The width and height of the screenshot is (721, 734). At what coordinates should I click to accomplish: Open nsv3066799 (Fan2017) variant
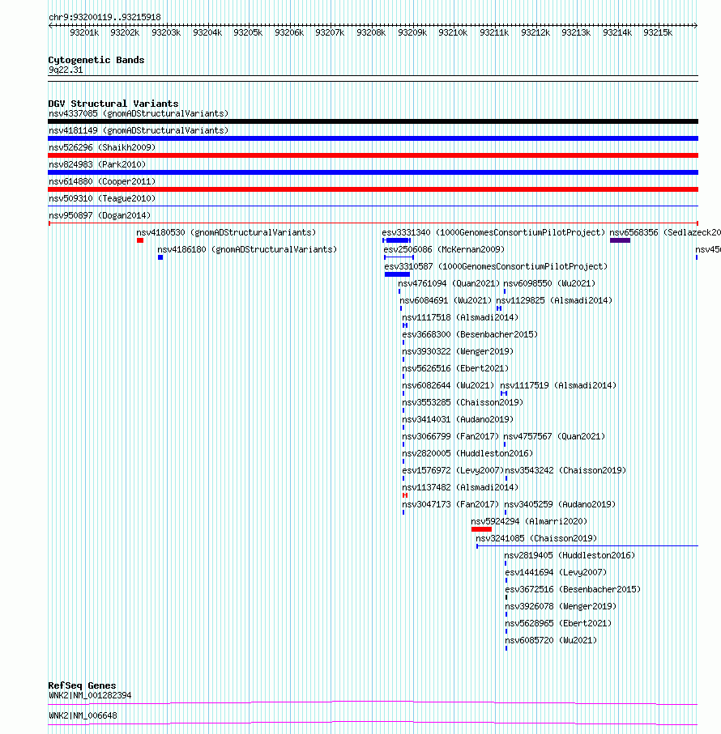450,436
